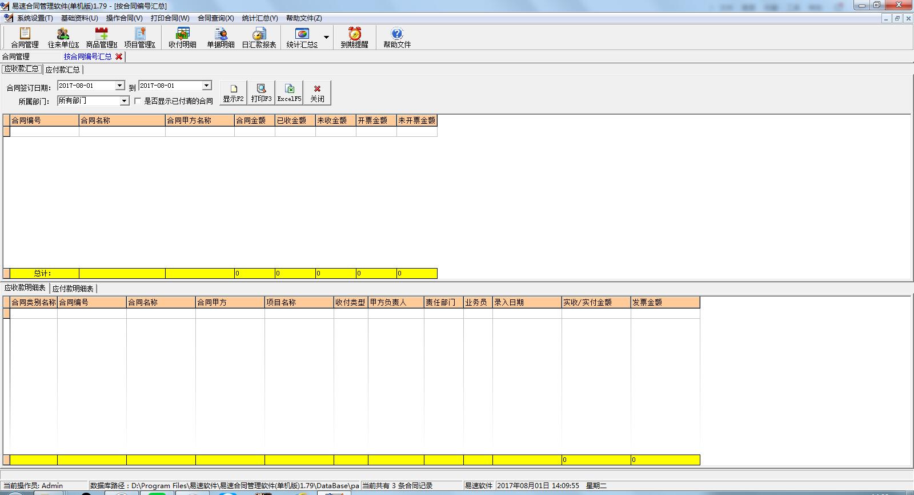Click the 项目管理 toolbar icon
The width and height of the screenshot is (914, 495).
(139, 38)
